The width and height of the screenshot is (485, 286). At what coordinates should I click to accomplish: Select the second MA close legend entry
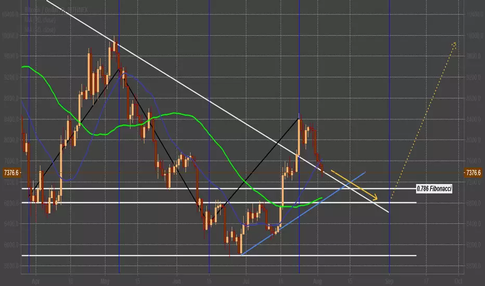tap(40, 30)
